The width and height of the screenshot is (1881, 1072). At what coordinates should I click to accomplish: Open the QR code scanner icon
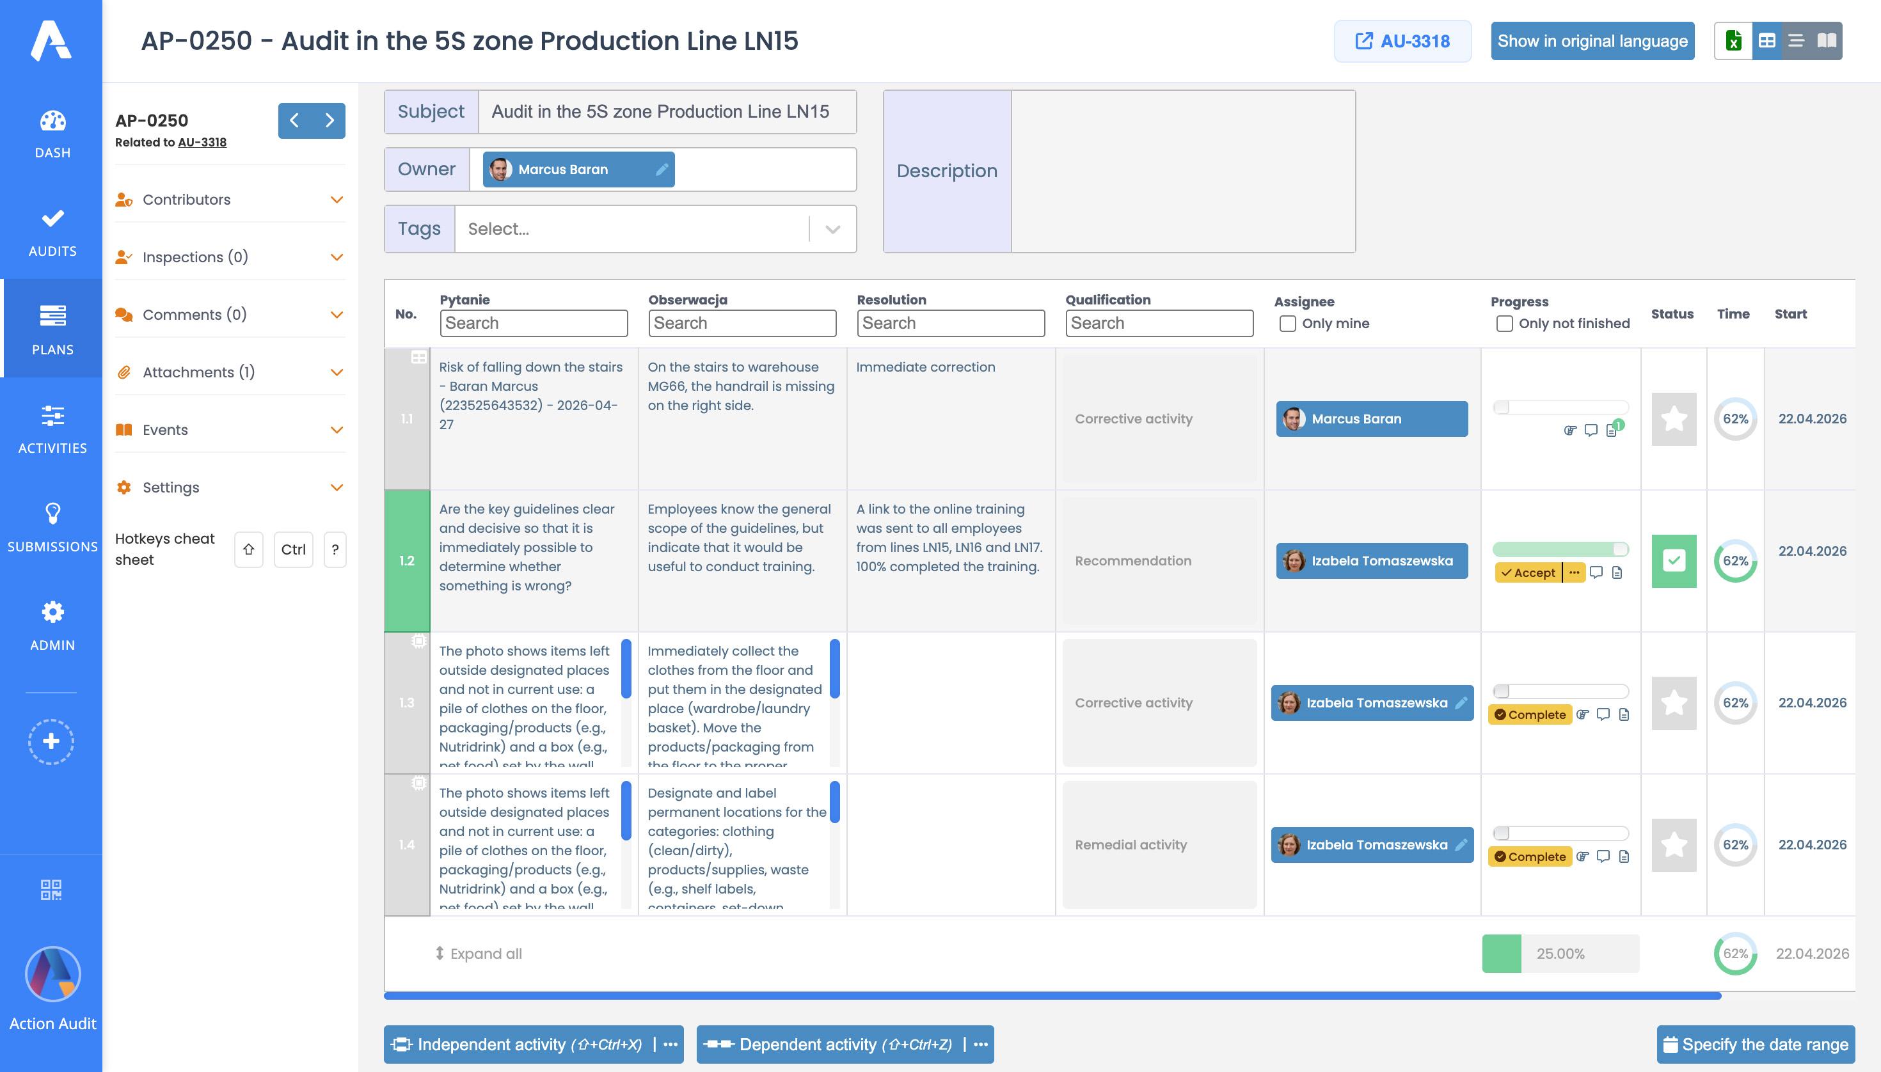51,890
